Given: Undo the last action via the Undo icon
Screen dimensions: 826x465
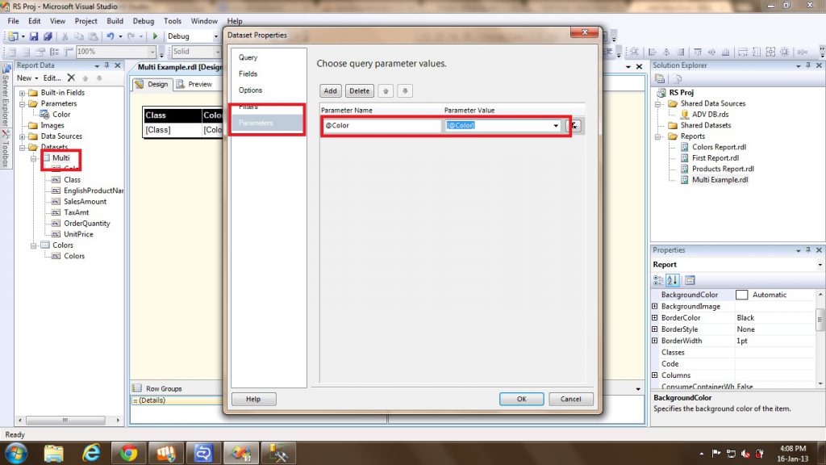Looking at the screenshot, I should click(111, 36).
